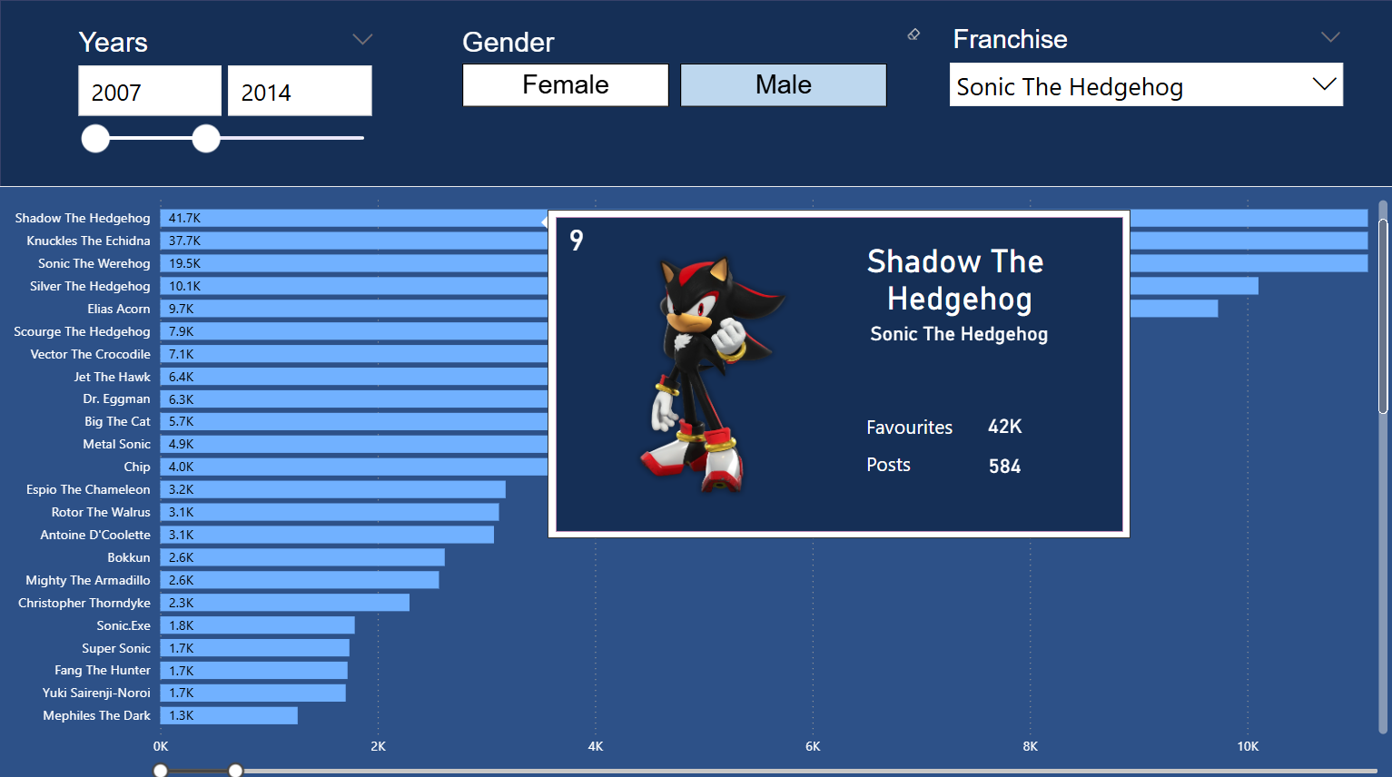Click the Favourites 42K value in tooltip
The image size is (1392, 777).
click(1005, 427)
